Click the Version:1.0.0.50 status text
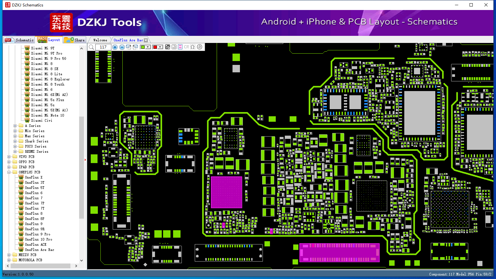496x279 pixels. tap(18, 274)
